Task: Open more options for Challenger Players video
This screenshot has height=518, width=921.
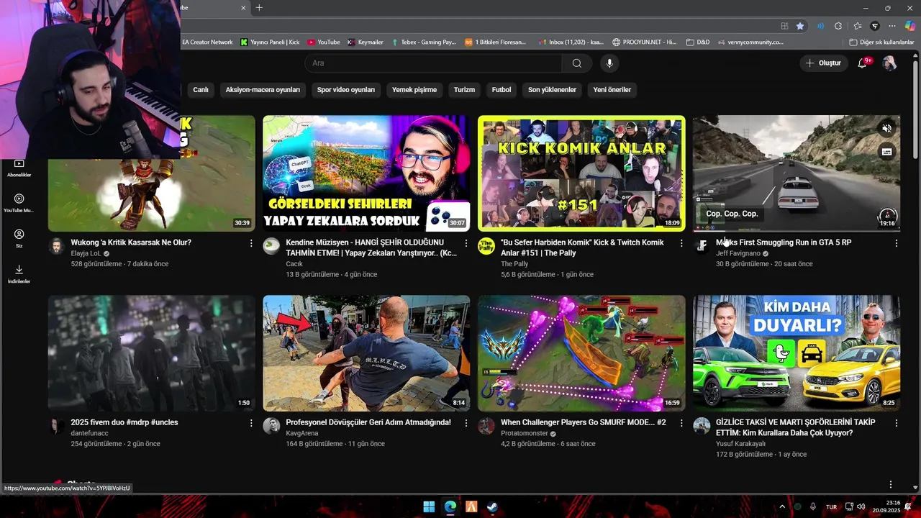Action: point(681,423)
